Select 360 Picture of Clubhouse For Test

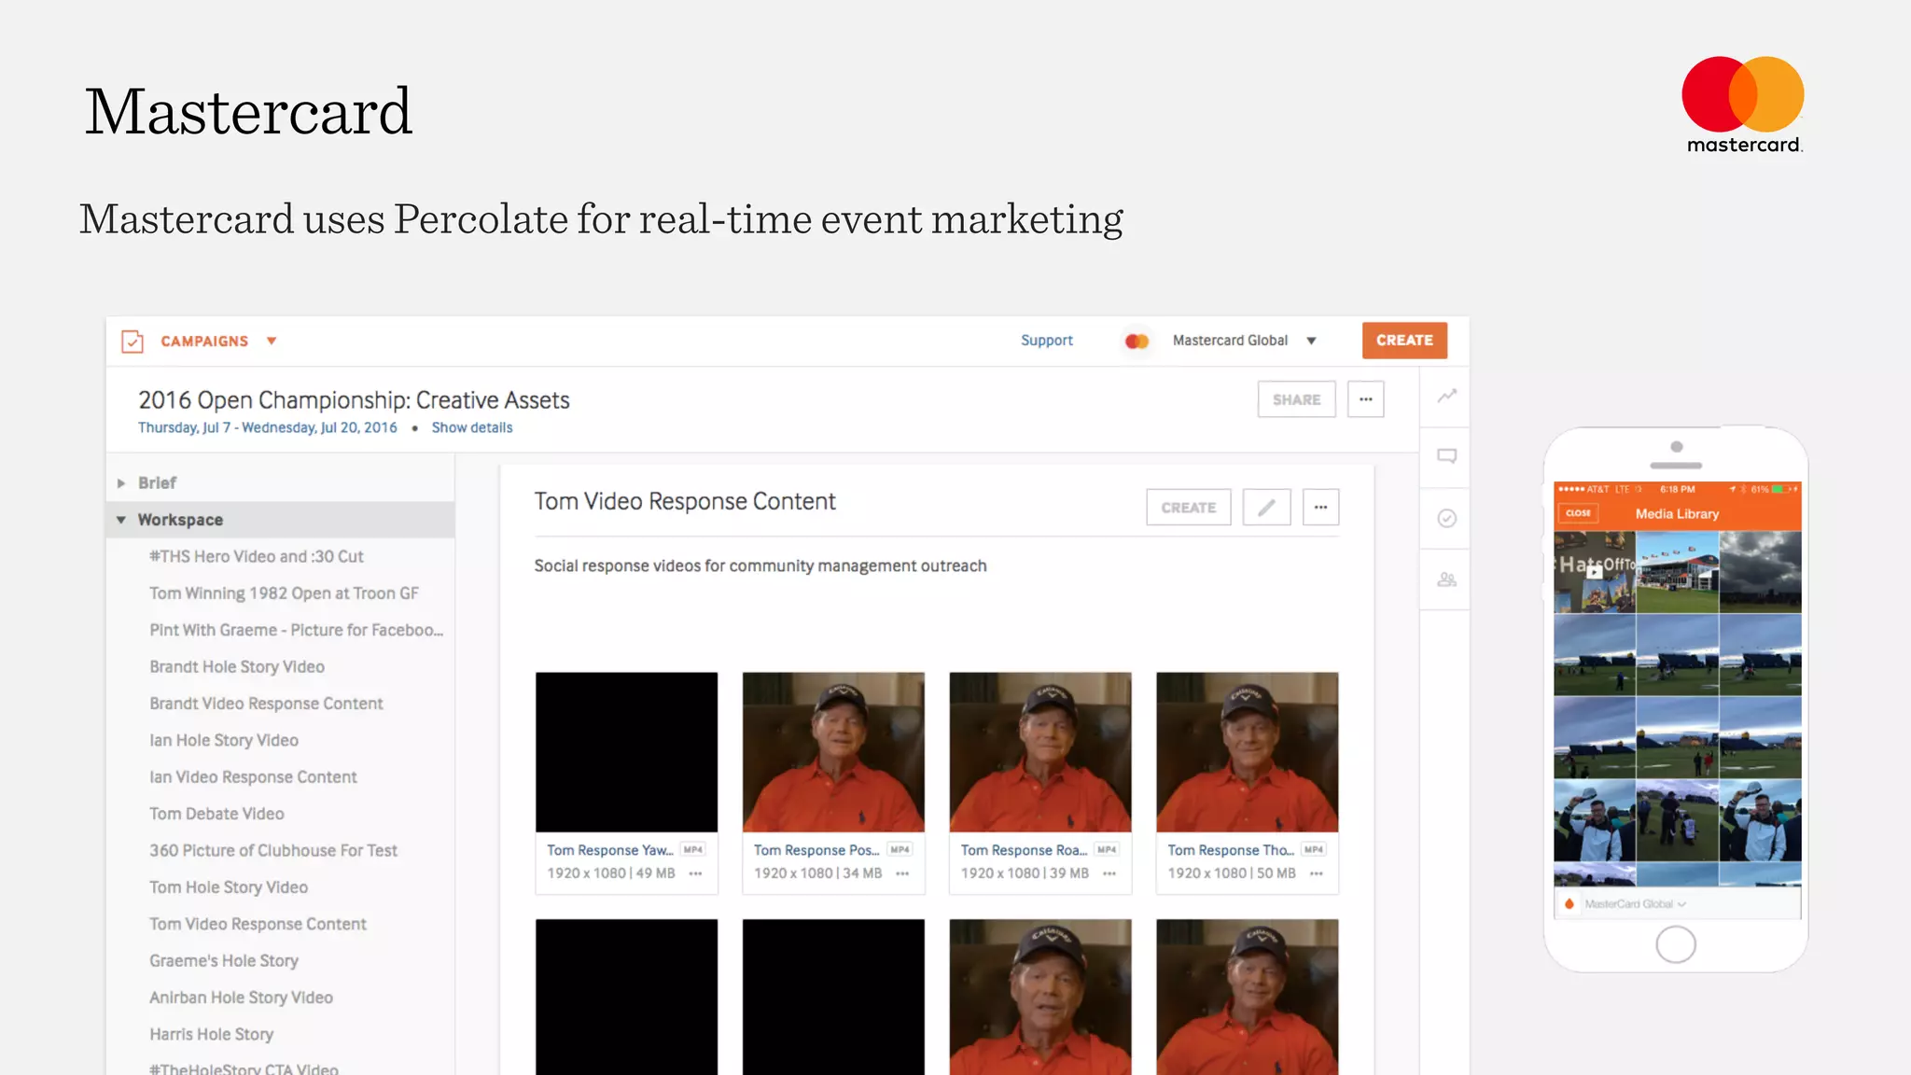point(273,850)
